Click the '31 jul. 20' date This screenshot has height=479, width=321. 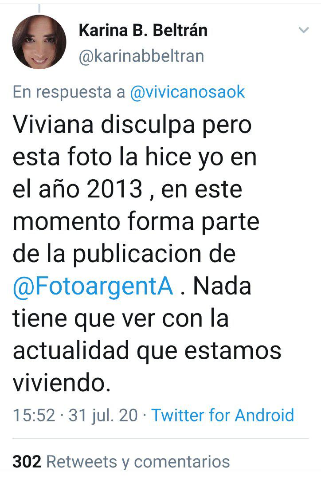click(x=103, y=416)
